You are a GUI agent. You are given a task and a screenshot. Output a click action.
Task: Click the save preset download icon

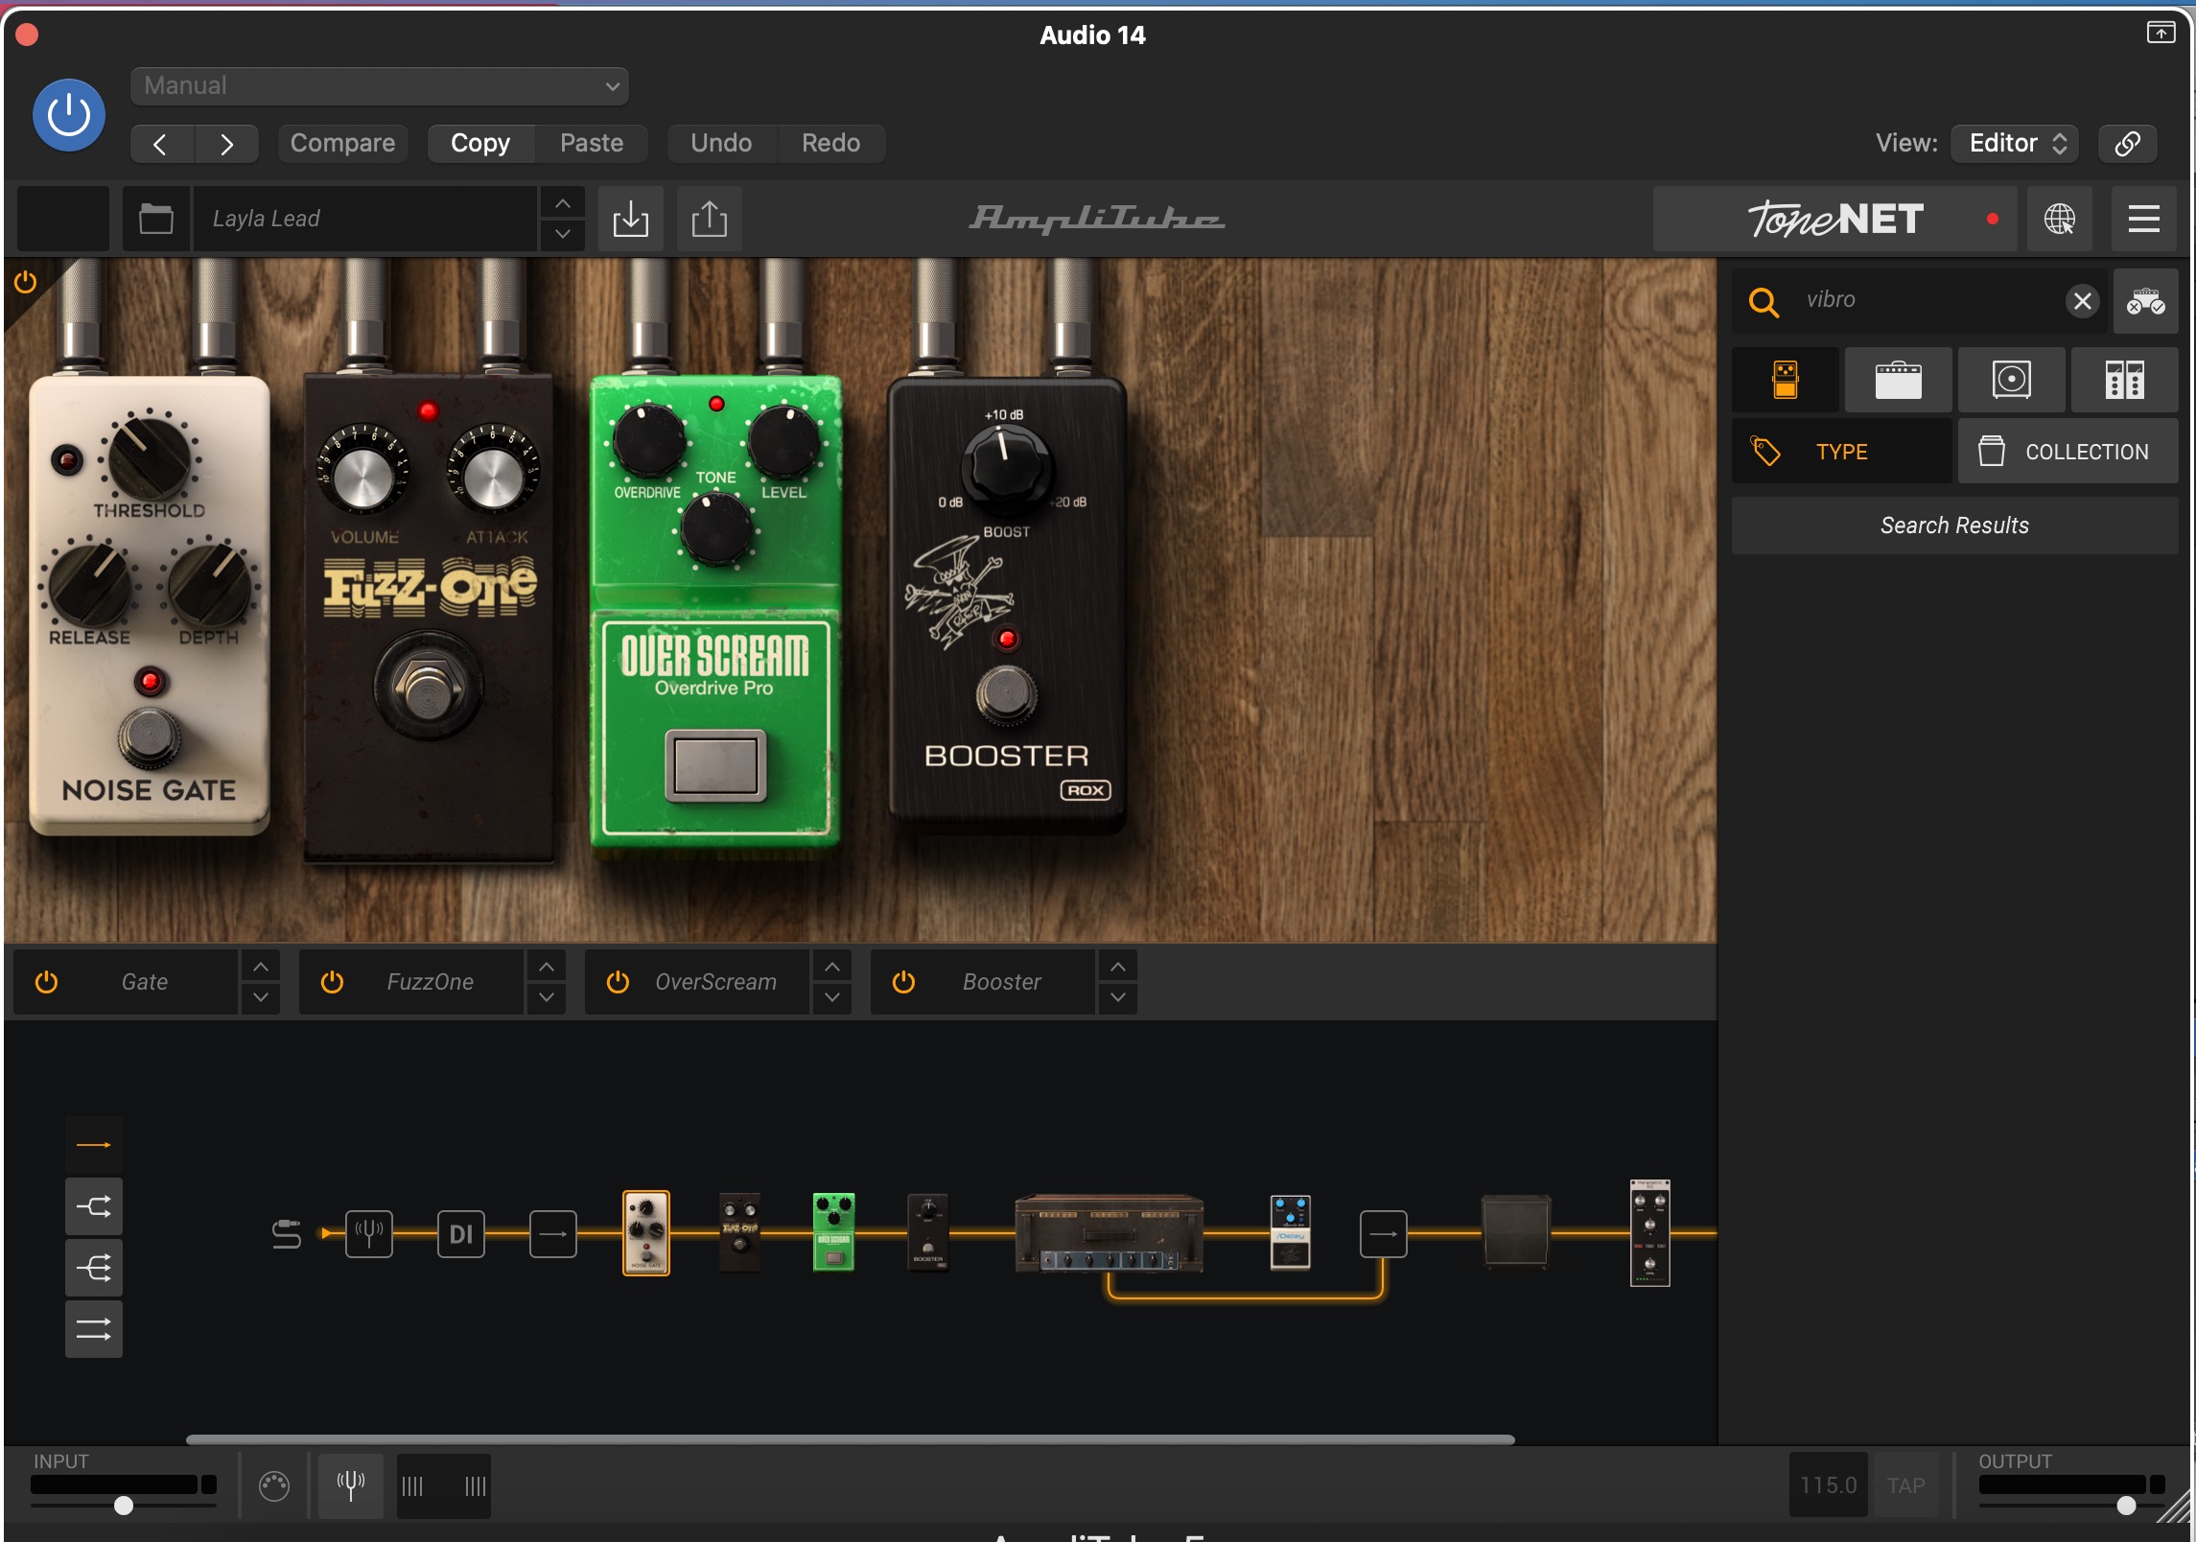click(x=631, y=219)
